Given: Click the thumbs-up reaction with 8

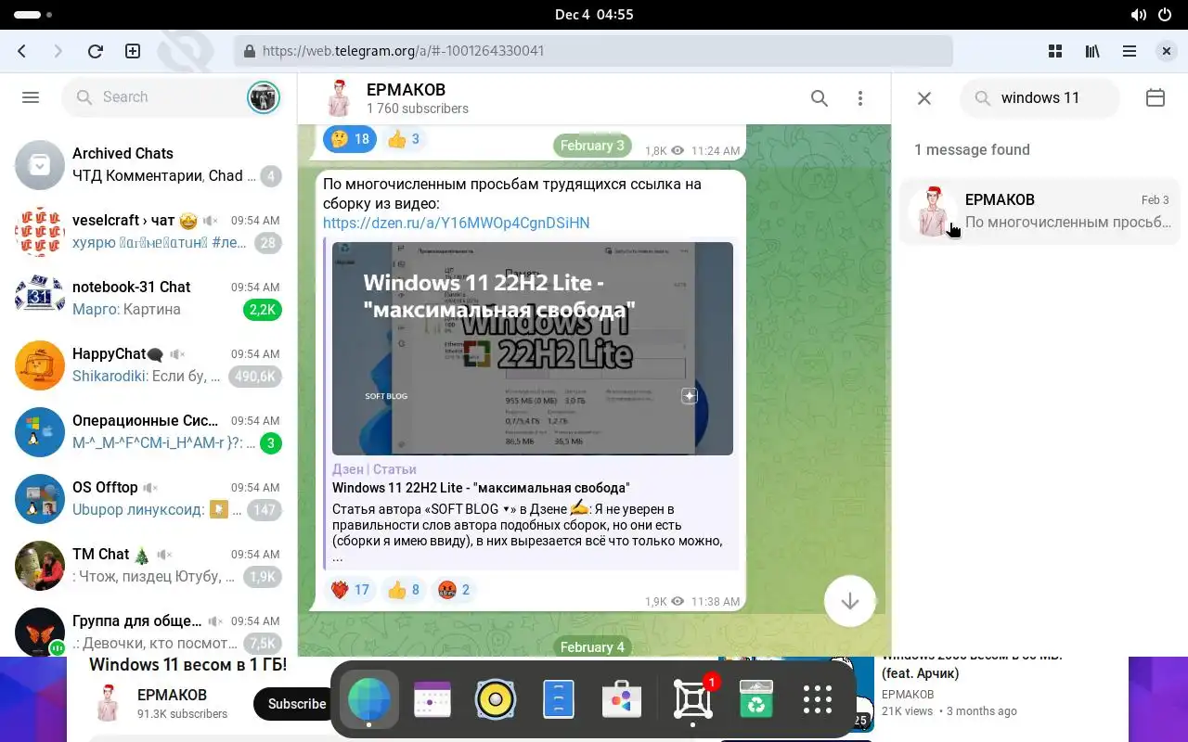Looking at the screenshot, I should (x=404, y=590).
